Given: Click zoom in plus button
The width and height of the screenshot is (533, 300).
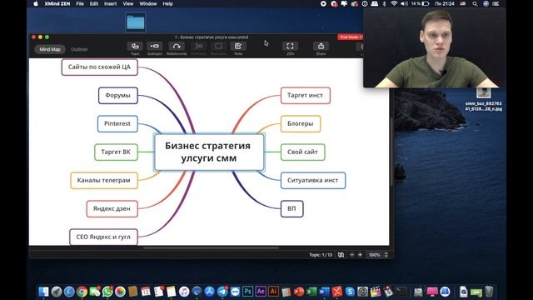Looking at the screenshot, I should [360, 255].
